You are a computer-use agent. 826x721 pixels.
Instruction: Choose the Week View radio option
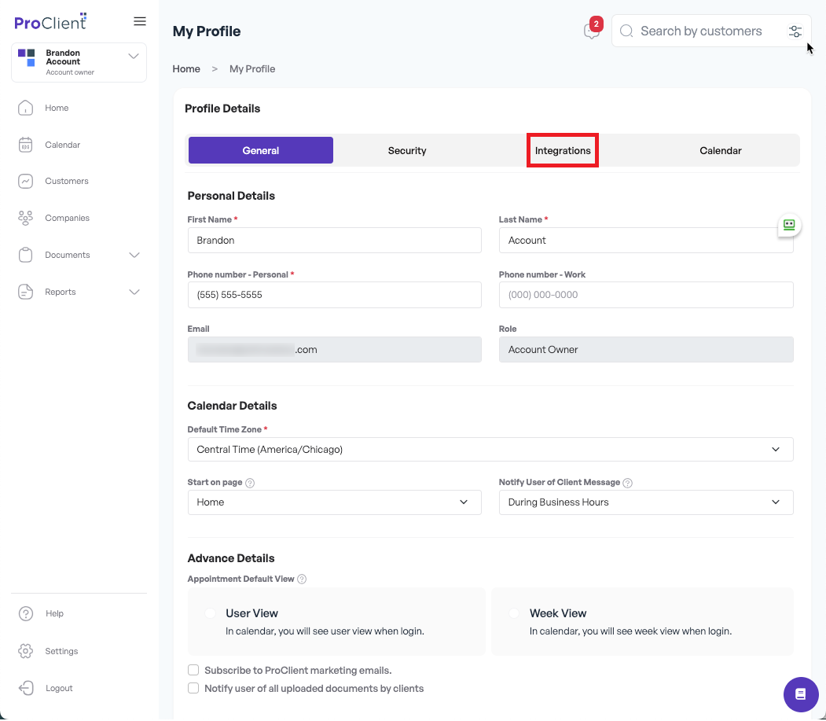(x=514, y=613)
